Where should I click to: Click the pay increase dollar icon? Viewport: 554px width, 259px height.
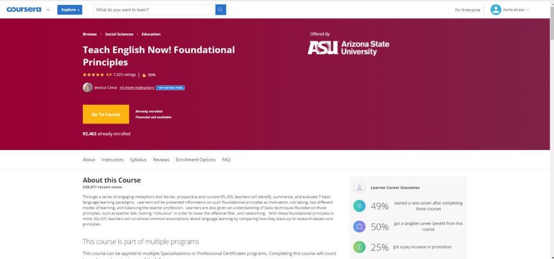[359, 247]
